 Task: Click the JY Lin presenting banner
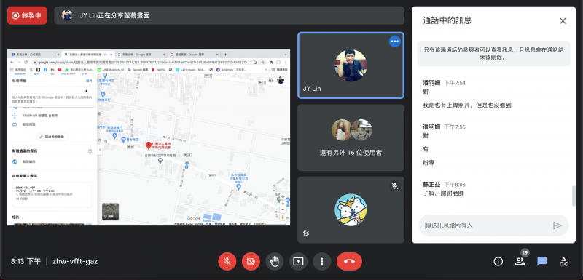[x=229, y=15]
